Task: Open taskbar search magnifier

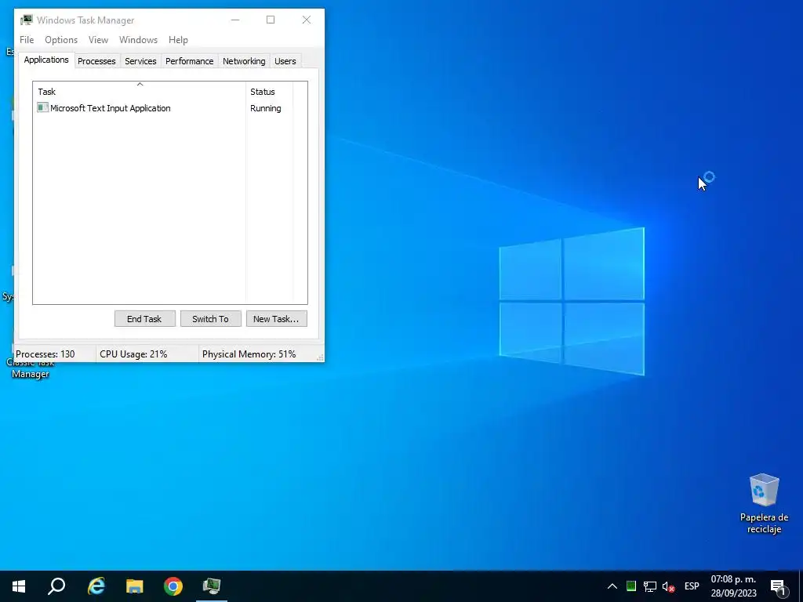Action: [x=56, y=586]
